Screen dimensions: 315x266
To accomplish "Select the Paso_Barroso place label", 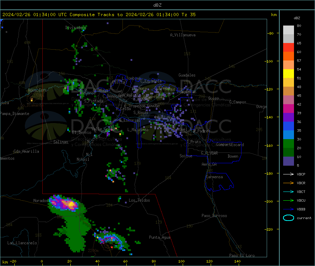I will coord(214,216).
